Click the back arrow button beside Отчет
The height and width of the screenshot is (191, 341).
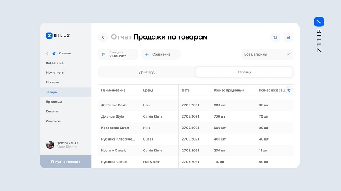click(103, 37)
